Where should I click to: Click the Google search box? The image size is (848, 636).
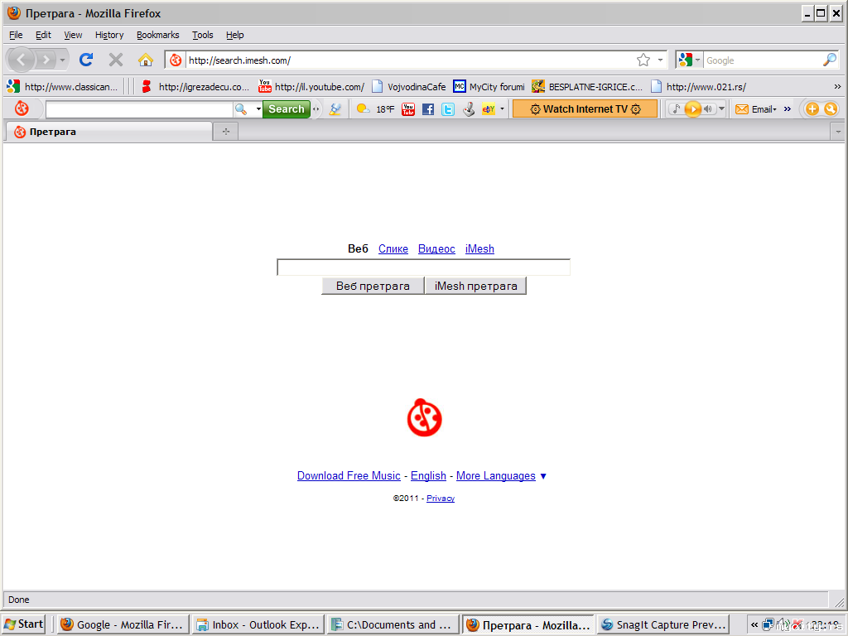[x=762, y=60]
